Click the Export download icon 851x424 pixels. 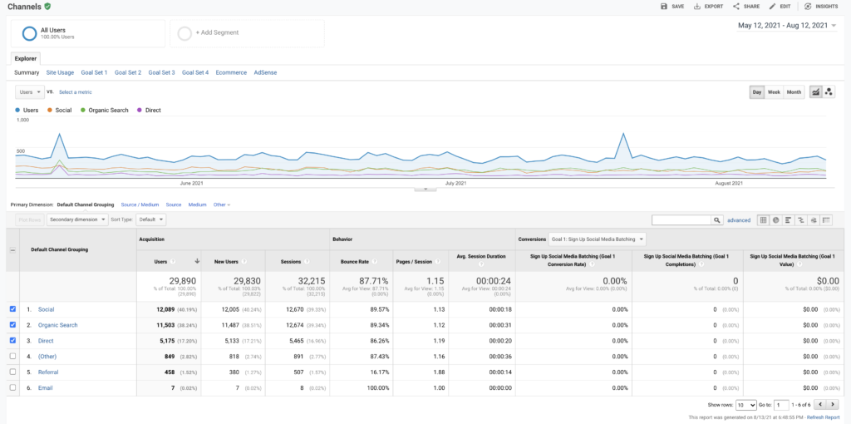[697, 7]
